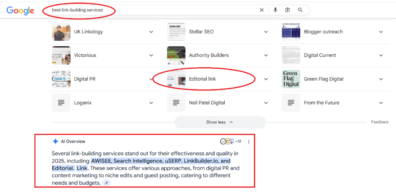396x193 pixels.
Task: Expand the Loganix chevron
Action: pyautogui.click(x=151, y=103)
